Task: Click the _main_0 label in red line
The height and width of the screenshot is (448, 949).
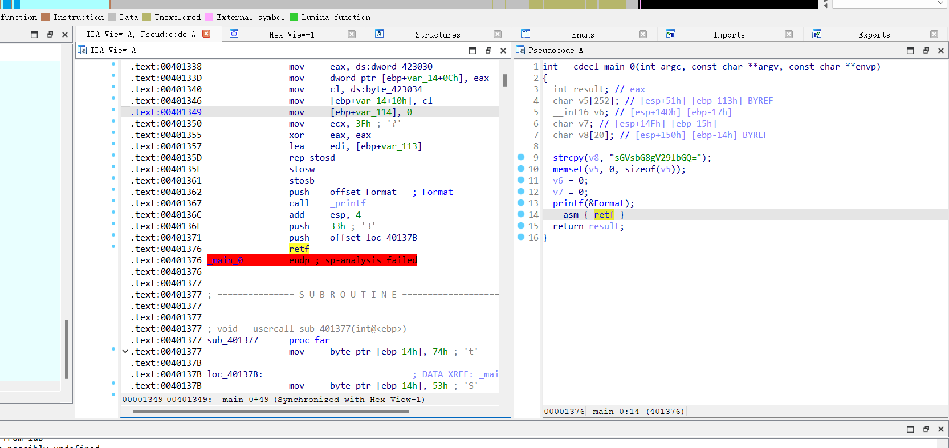Action: (x=225, y=260)
